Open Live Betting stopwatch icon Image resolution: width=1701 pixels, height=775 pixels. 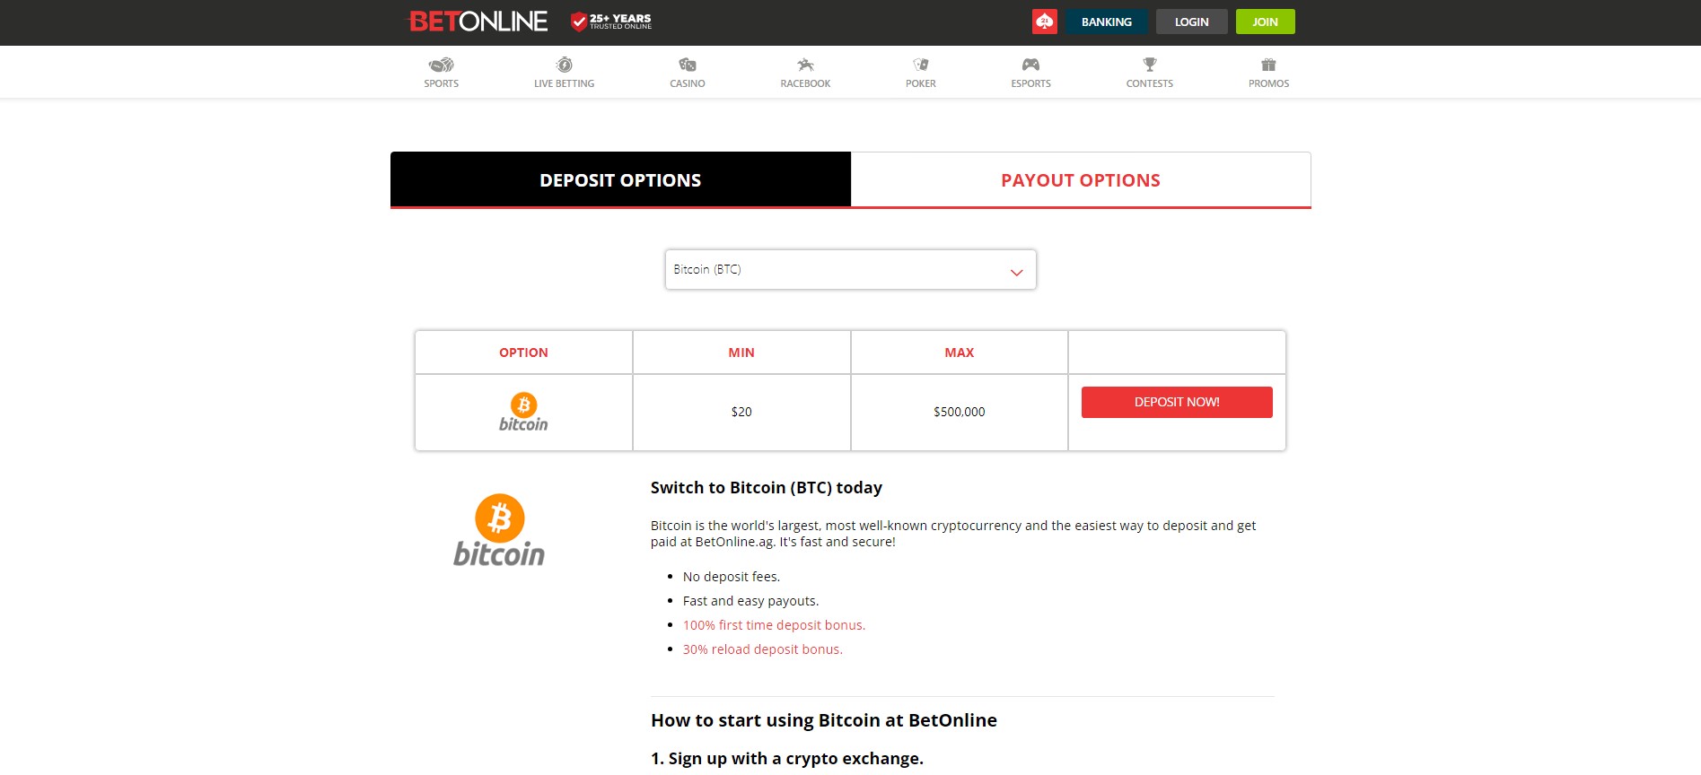pyautogui.click(x=564, y=65)
